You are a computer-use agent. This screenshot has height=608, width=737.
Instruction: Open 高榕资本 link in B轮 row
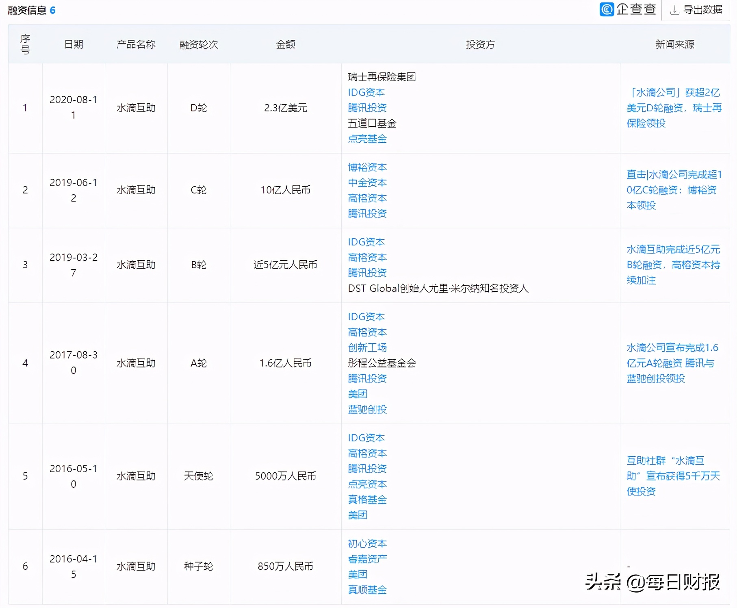tap(367, 257)
